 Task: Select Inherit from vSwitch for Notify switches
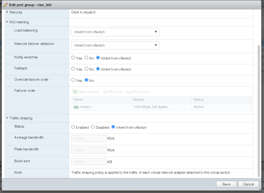[x=98, y=58]
